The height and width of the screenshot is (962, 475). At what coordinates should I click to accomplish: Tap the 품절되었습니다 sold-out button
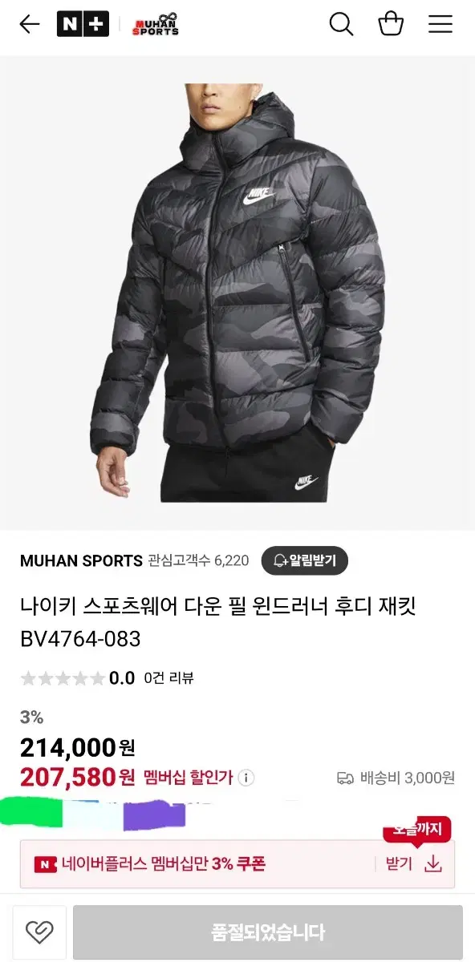[268, 932]
